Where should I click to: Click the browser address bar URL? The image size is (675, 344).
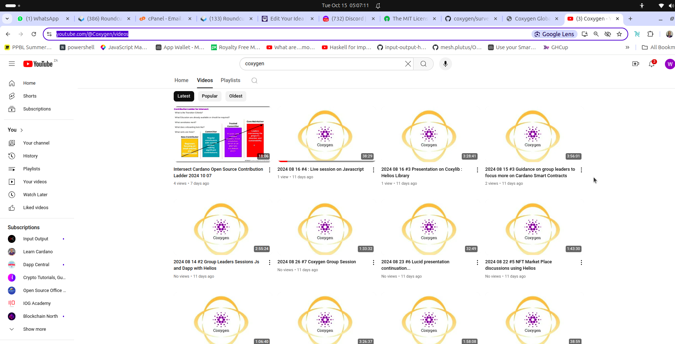click(92, 34)
